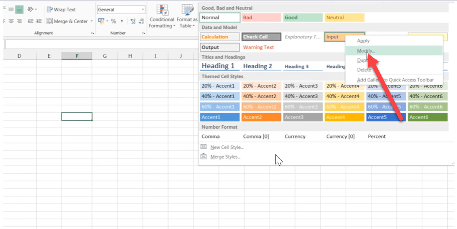Select column H header

[130, 56]
